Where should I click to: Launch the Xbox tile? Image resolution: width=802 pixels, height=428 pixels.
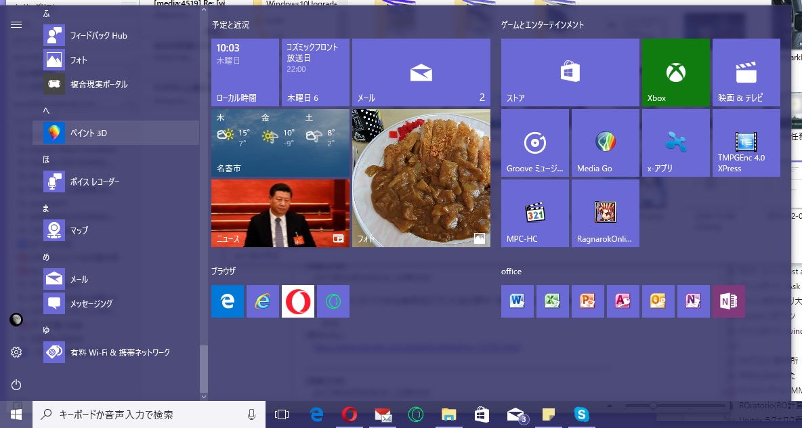tap(675, 72)
